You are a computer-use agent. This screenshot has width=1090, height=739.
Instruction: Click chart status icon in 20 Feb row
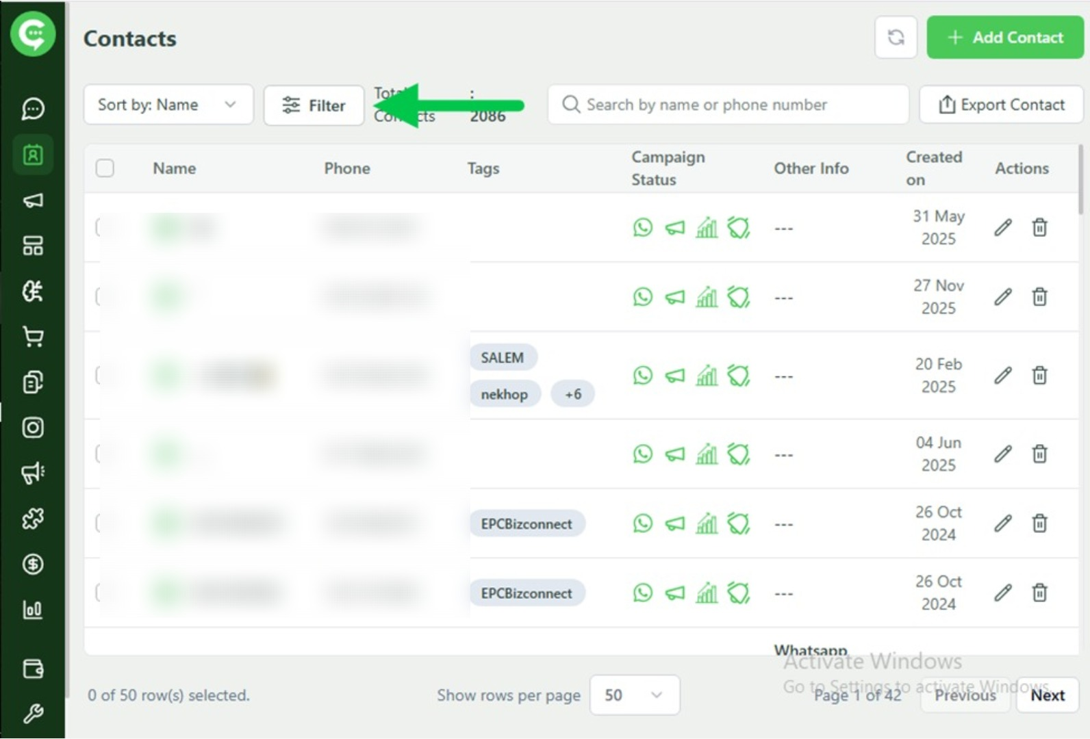point(707,375)
